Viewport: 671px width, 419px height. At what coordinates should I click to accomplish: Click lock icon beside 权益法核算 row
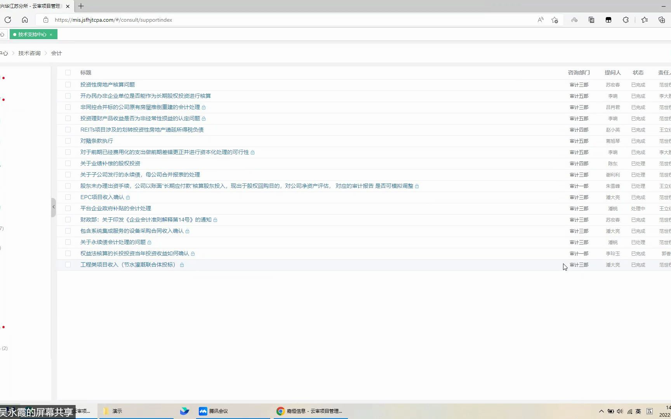click(x=193, y=254)
